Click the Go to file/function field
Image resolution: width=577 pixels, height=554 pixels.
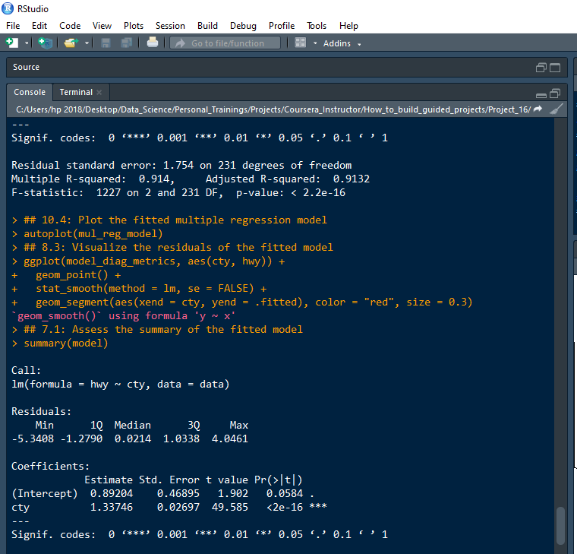point(225,43)
